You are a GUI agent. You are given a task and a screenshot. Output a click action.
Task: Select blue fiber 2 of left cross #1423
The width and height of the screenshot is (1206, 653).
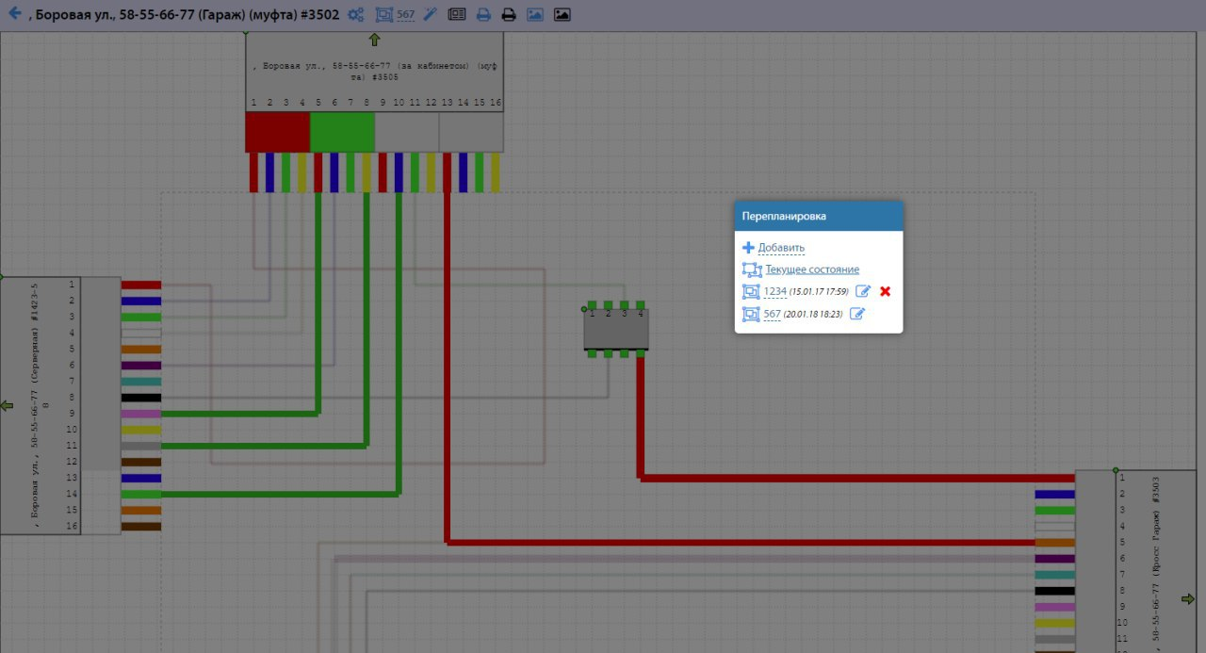141,301
